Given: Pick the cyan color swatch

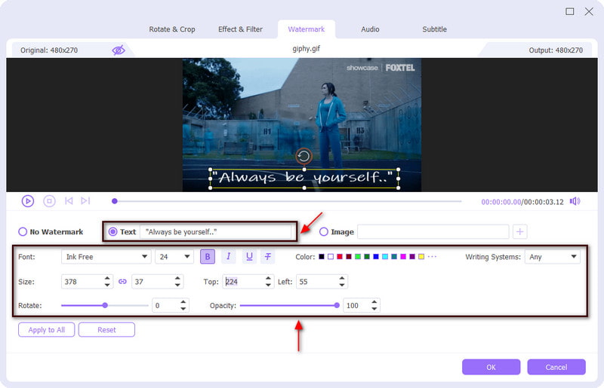Looking at the screenshot, I should coord(385,256).
